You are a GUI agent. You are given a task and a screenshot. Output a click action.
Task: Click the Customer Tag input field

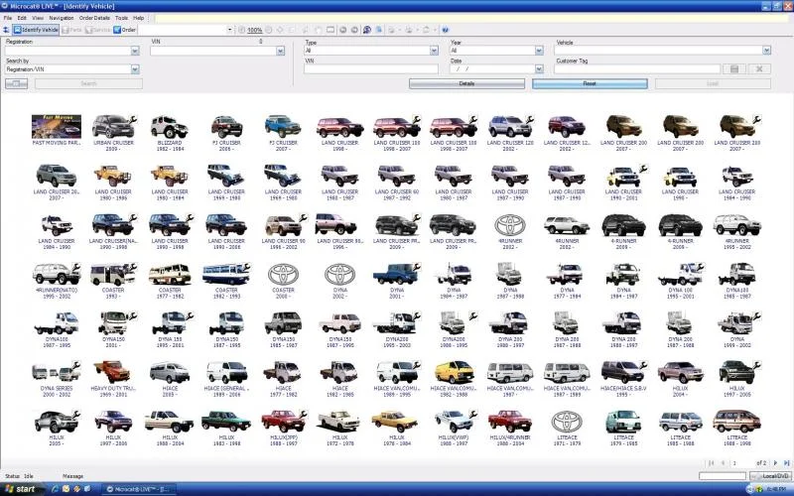tap(637, 68)
